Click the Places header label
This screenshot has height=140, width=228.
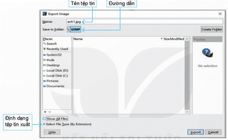(x=48, y=39)
